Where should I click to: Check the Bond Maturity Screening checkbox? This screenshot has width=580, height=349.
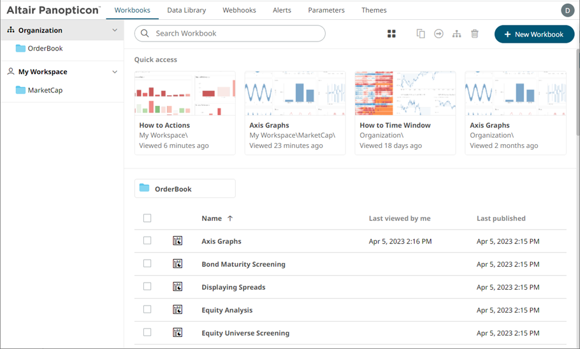(x=147, y=264)
